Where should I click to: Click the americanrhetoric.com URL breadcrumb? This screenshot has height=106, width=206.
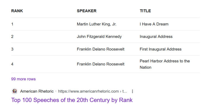click(92, 91)
